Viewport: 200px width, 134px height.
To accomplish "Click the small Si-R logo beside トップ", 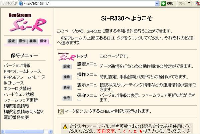I will [x=67, y=57].
